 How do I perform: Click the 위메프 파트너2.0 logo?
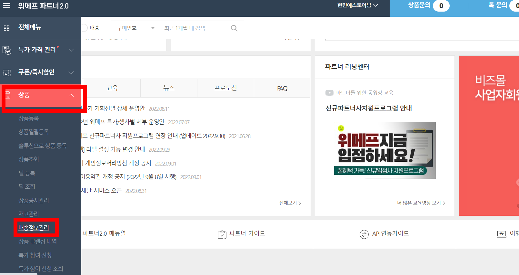click(x=43, y=6)
